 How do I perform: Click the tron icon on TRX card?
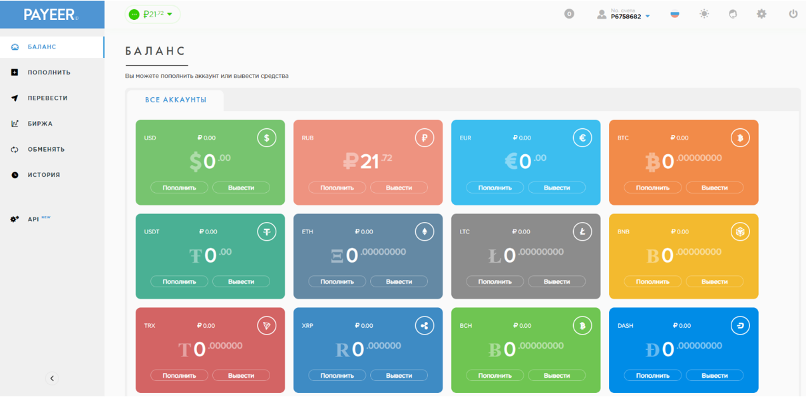[x=267, y=325]
